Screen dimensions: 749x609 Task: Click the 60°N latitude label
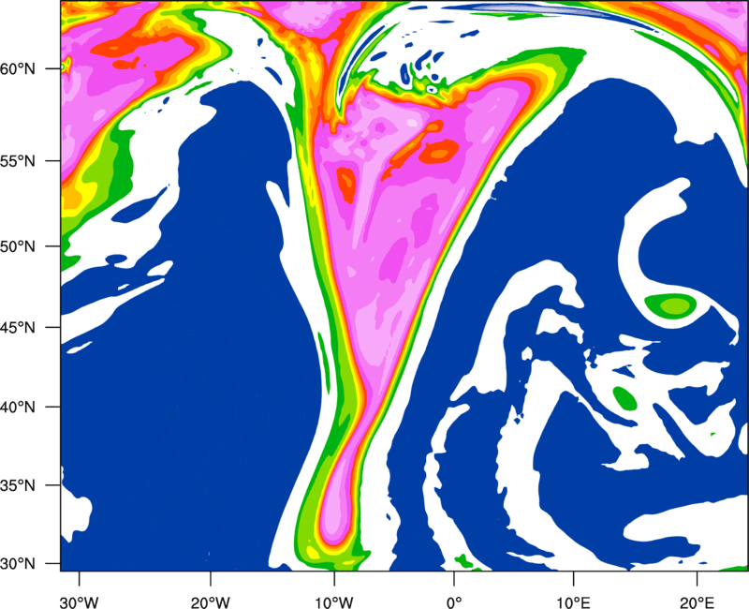(18, 68)
